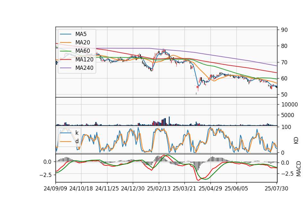The width and height of the screenshot is (308, 222).
Task: Click the d legend label in KD panel
Action: click(x=77, y=141)
